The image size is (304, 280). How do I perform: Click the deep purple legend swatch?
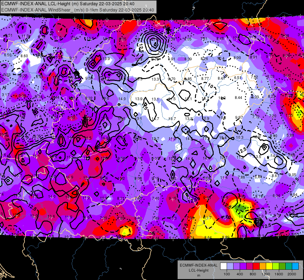[243, 266]
